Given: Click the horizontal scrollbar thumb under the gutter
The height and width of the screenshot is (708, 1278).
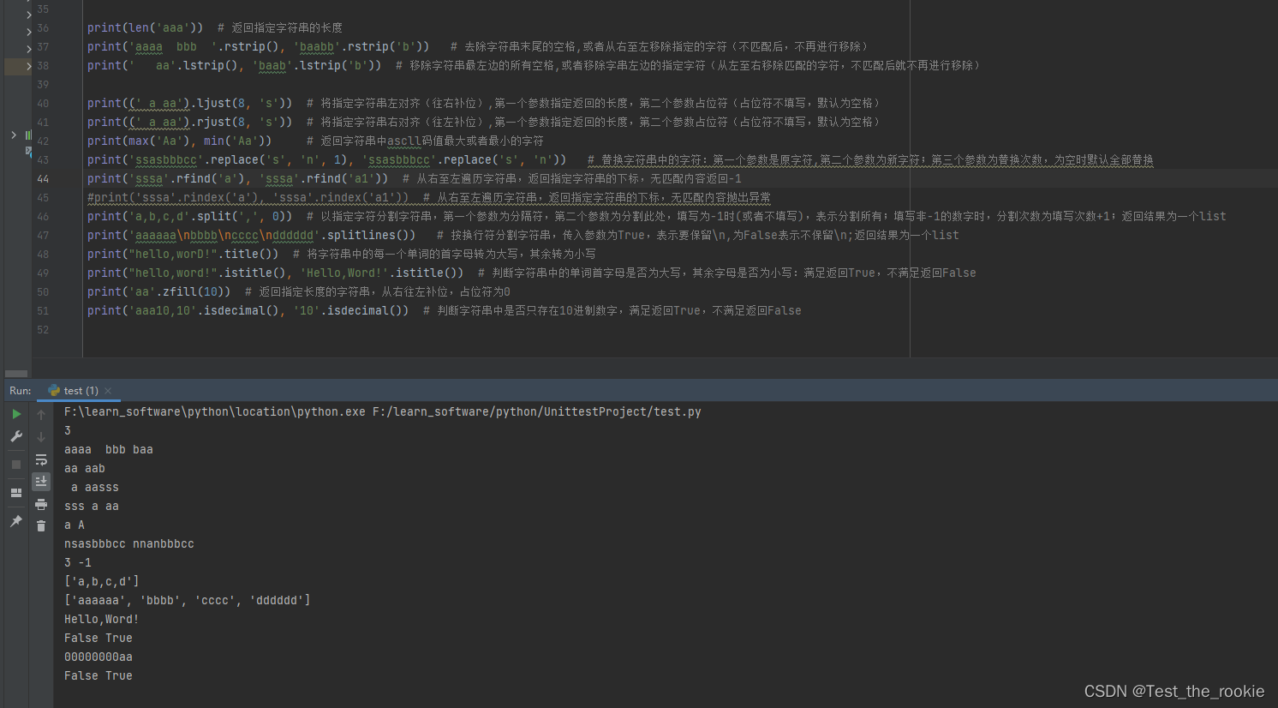Looking at the screenshot, I should 16,374.
